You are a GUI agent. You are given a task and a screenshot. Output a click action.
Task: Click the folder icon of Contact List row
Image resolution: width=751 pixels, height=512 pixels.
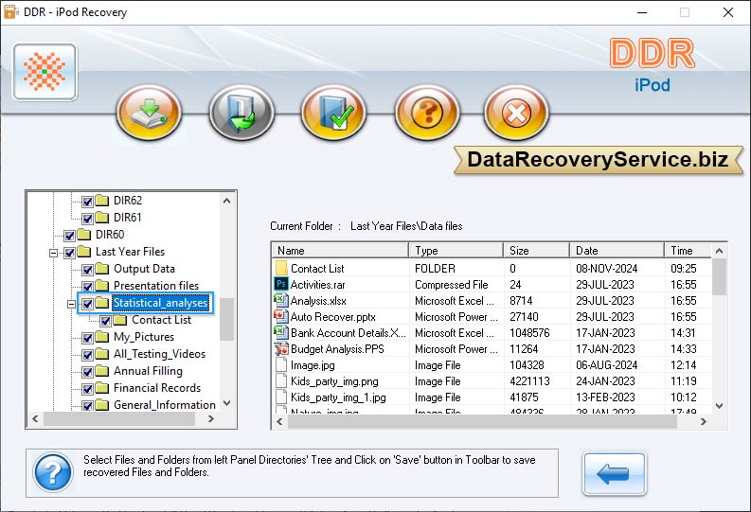[281, 268]
